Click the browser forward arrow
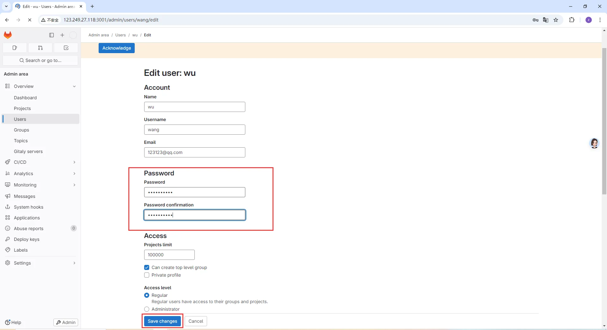The image size is (607, 330). (18, 20)
